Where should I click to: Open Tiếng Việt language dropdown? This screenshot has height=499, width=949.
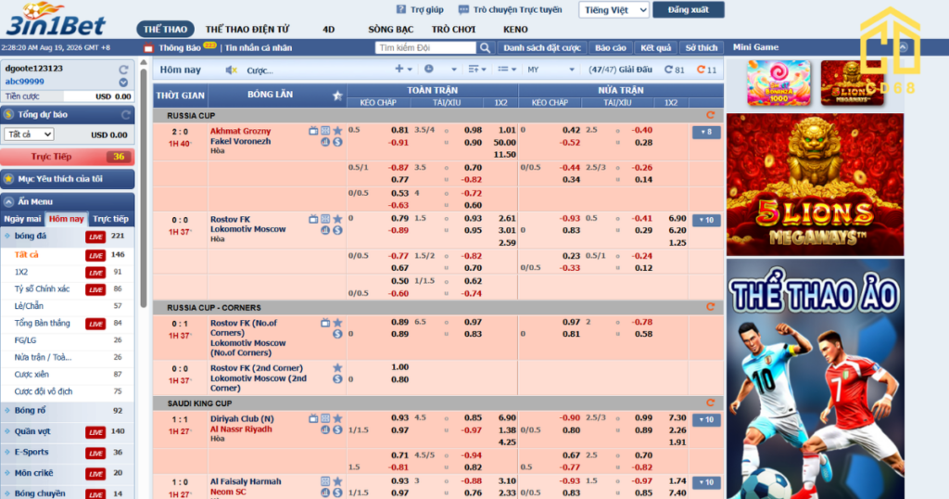point(614,9)
